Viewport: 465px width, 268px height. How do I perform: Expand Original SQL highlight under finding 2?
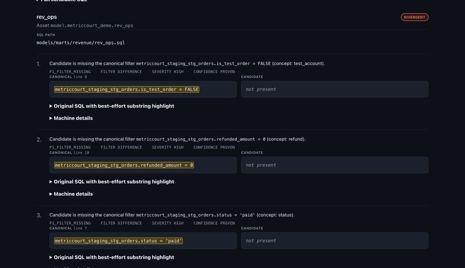pos(112,181)
